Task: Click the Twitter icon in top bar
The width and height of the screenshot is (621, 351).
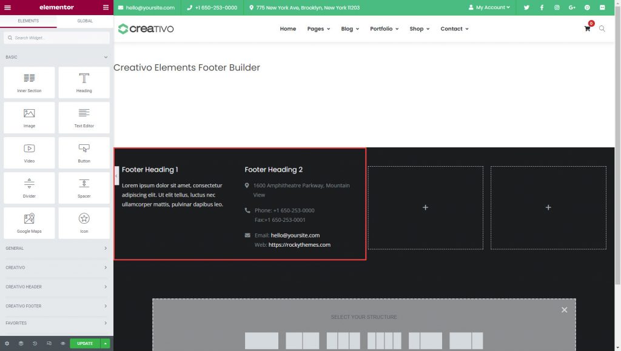Action: click(526, 7)
